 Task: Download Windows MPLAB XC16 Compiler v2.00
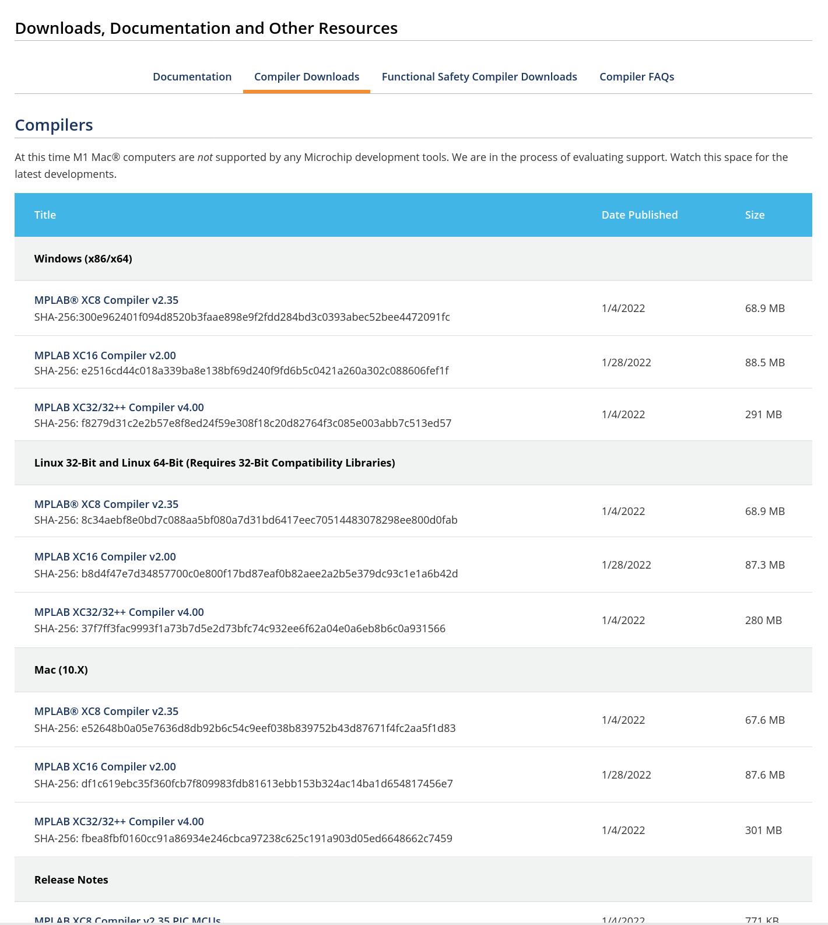point(105,356)
